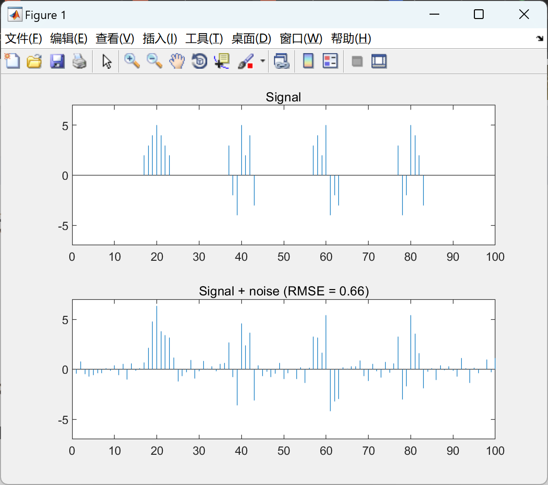
Task: Select the Data Cursor tool
Action: pyautogui.click(x=222, y=61)
